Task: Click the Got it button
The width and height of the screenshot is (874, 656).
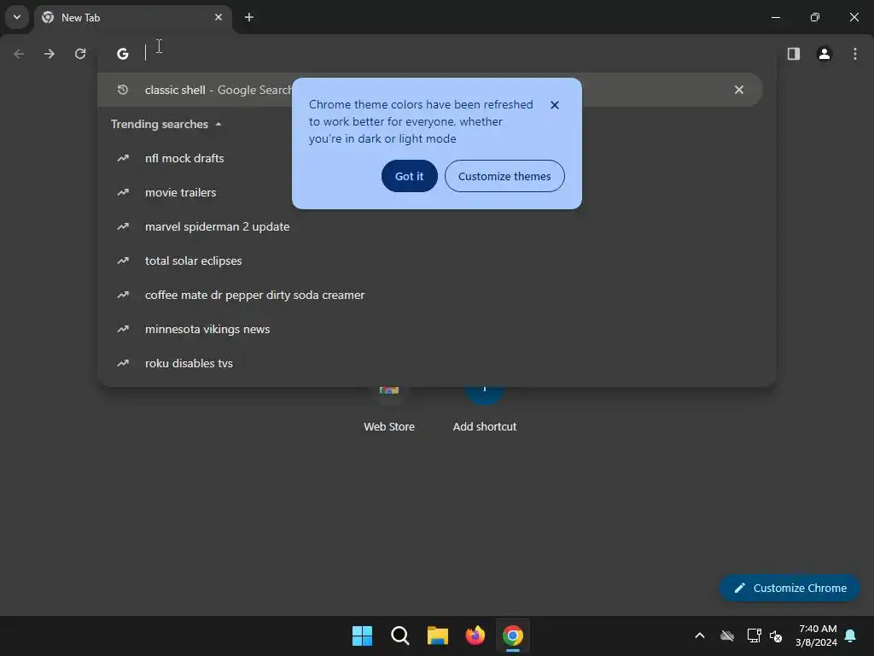Action: [409, 176]
